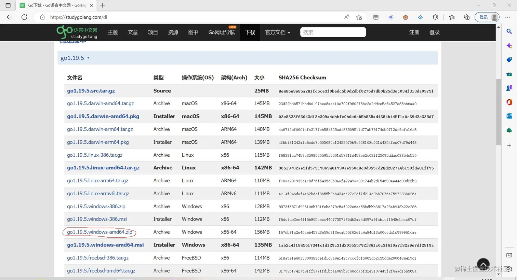The image size is (517, 280).
Task: Open the Go网址导航 nav item
Action: pyautogui.click(x=222, y=32)
